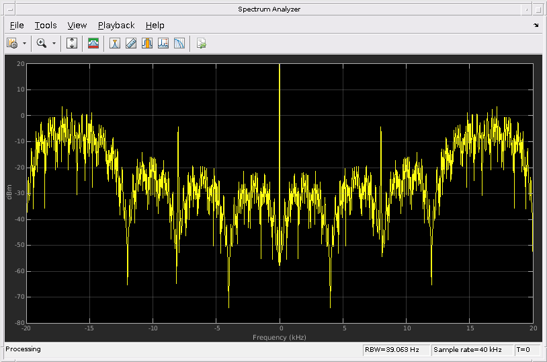This screenshot has width=547, height=362.
Task: Click the document icon with green arrow
Action: pos(201,43)
